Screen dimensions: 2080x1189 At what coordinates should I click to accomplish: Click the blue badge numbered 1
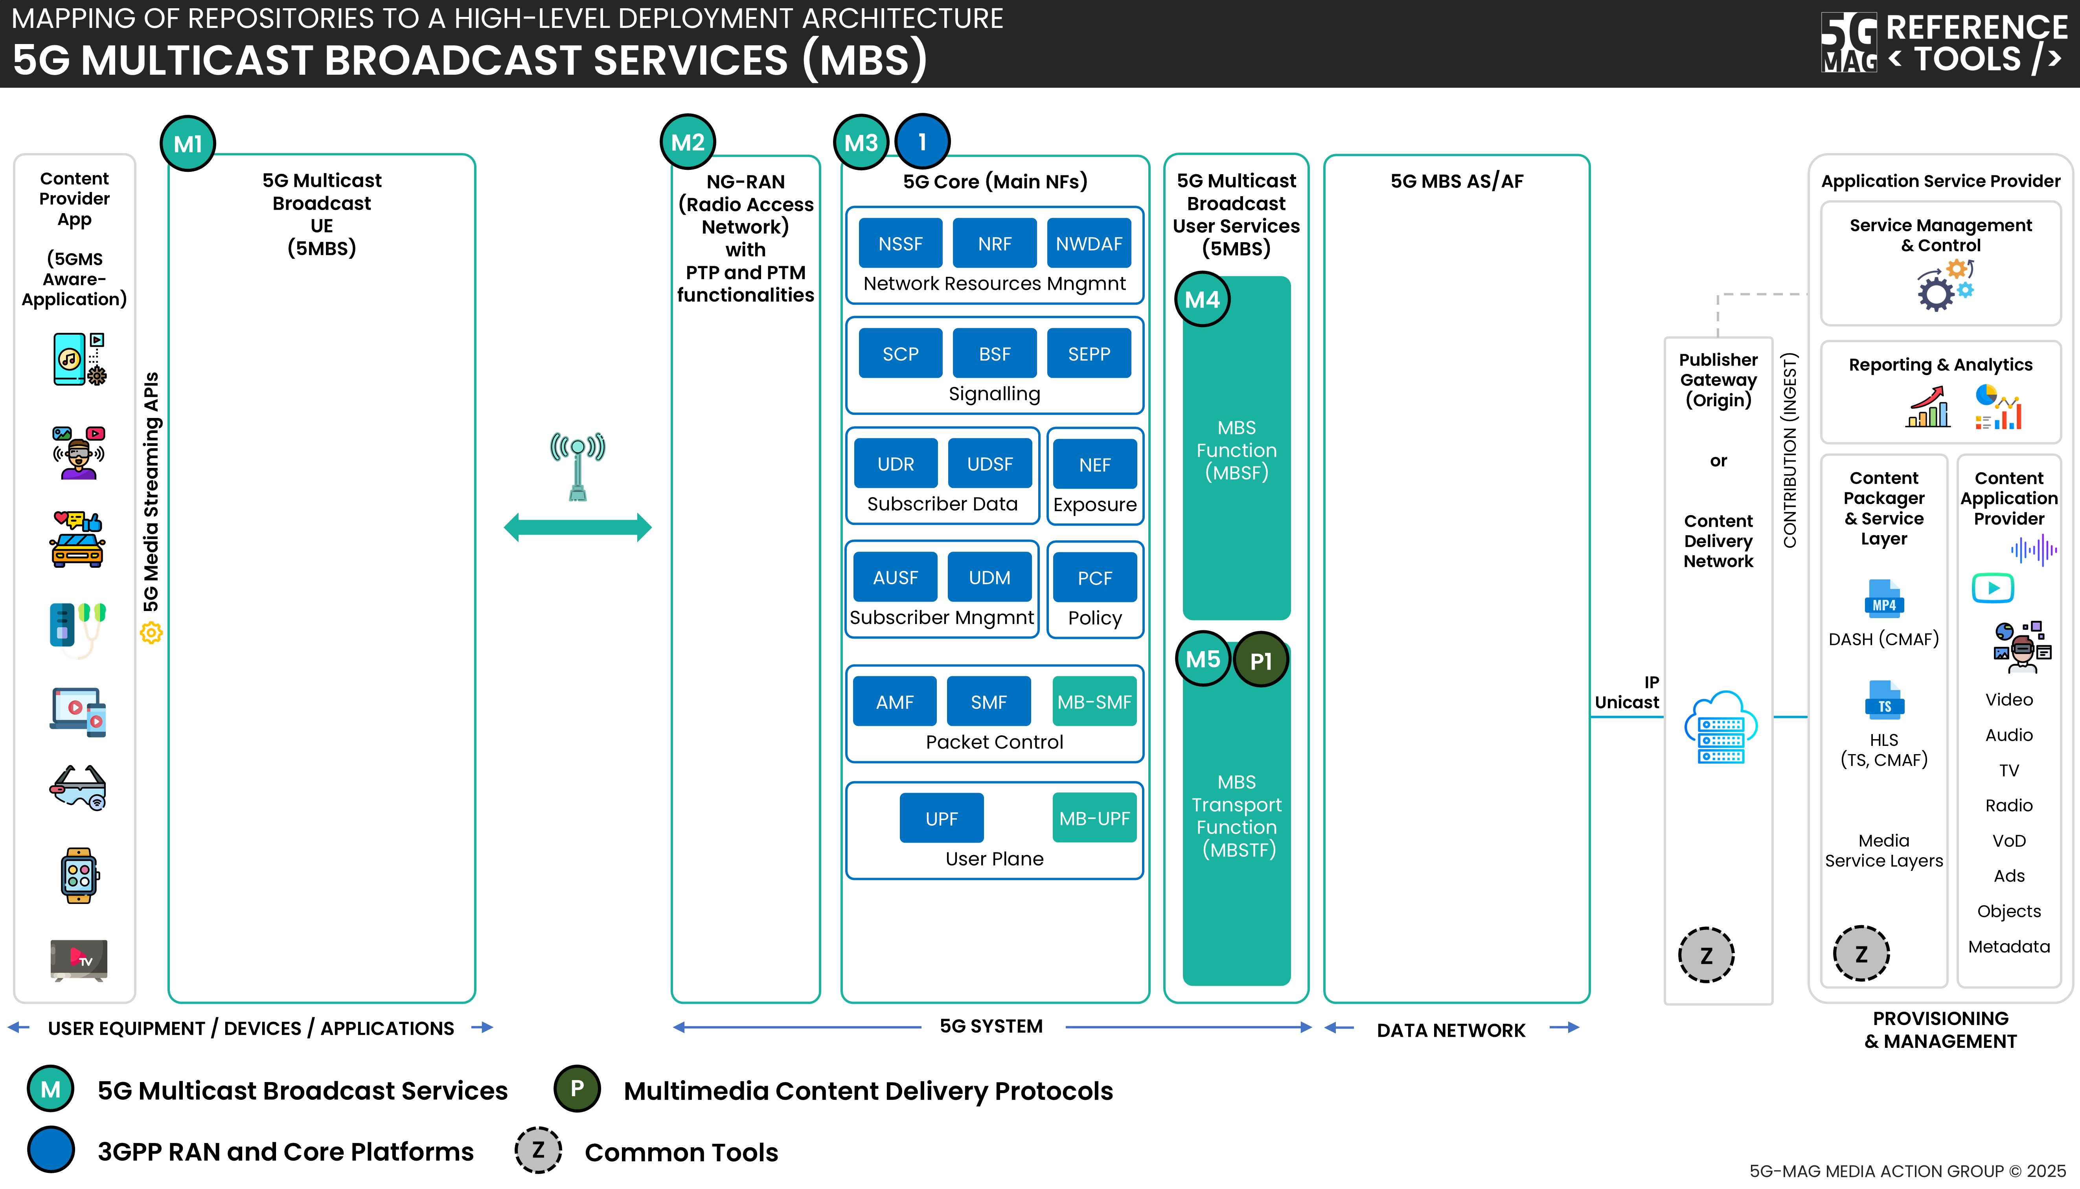tap(922, 142)
